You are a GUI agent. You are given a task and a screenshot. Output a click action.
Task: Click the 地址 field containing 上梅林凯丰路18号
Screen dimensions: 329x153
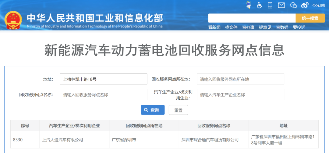(104, 79)
